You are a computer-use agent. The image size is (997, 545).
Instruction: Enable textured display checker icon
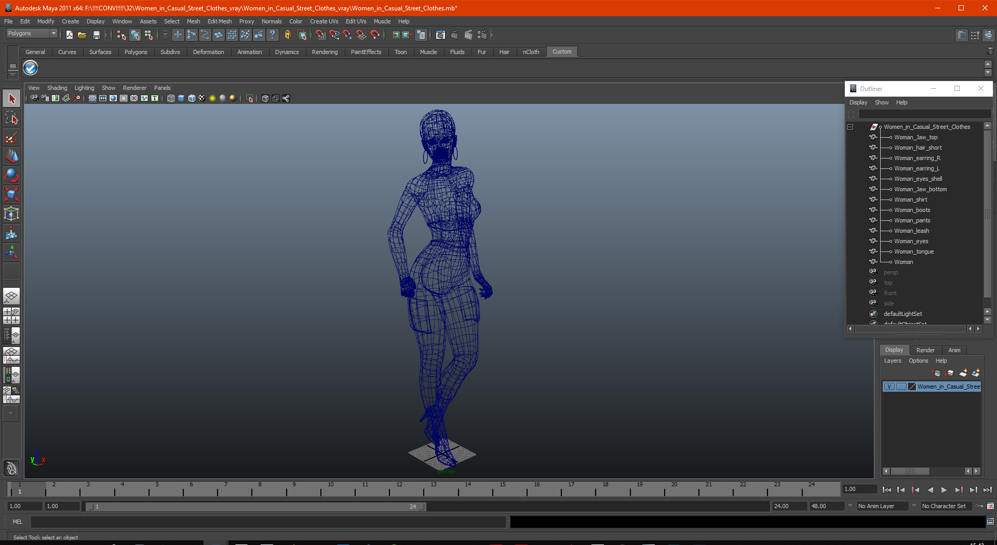pyautogui.click(x=202, y=98)
